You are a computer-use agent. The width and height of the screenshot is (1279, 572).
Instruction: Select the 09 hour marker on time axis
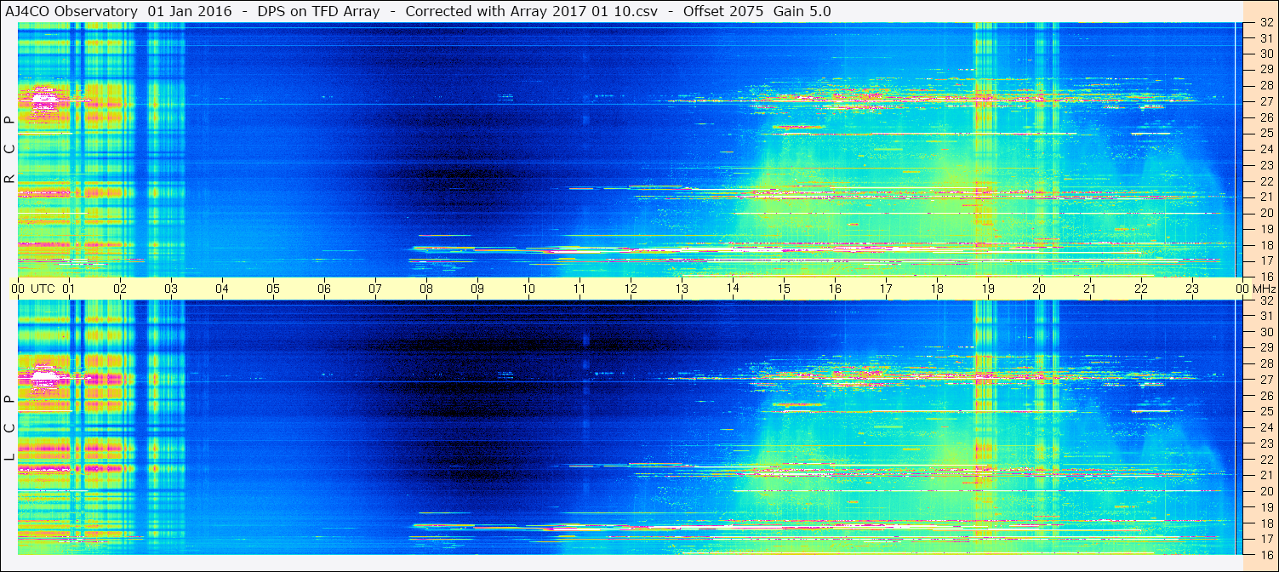477,289
